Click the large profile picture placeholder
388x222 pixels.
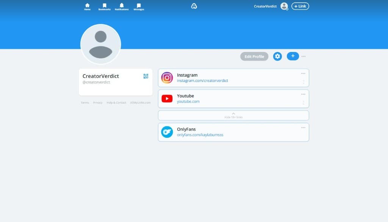[x=100, y=44]
